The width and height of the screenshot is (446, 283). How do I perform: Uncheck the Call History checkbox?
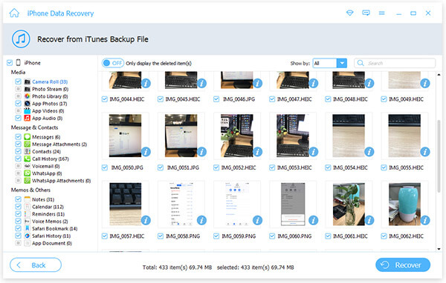point(18,159)
